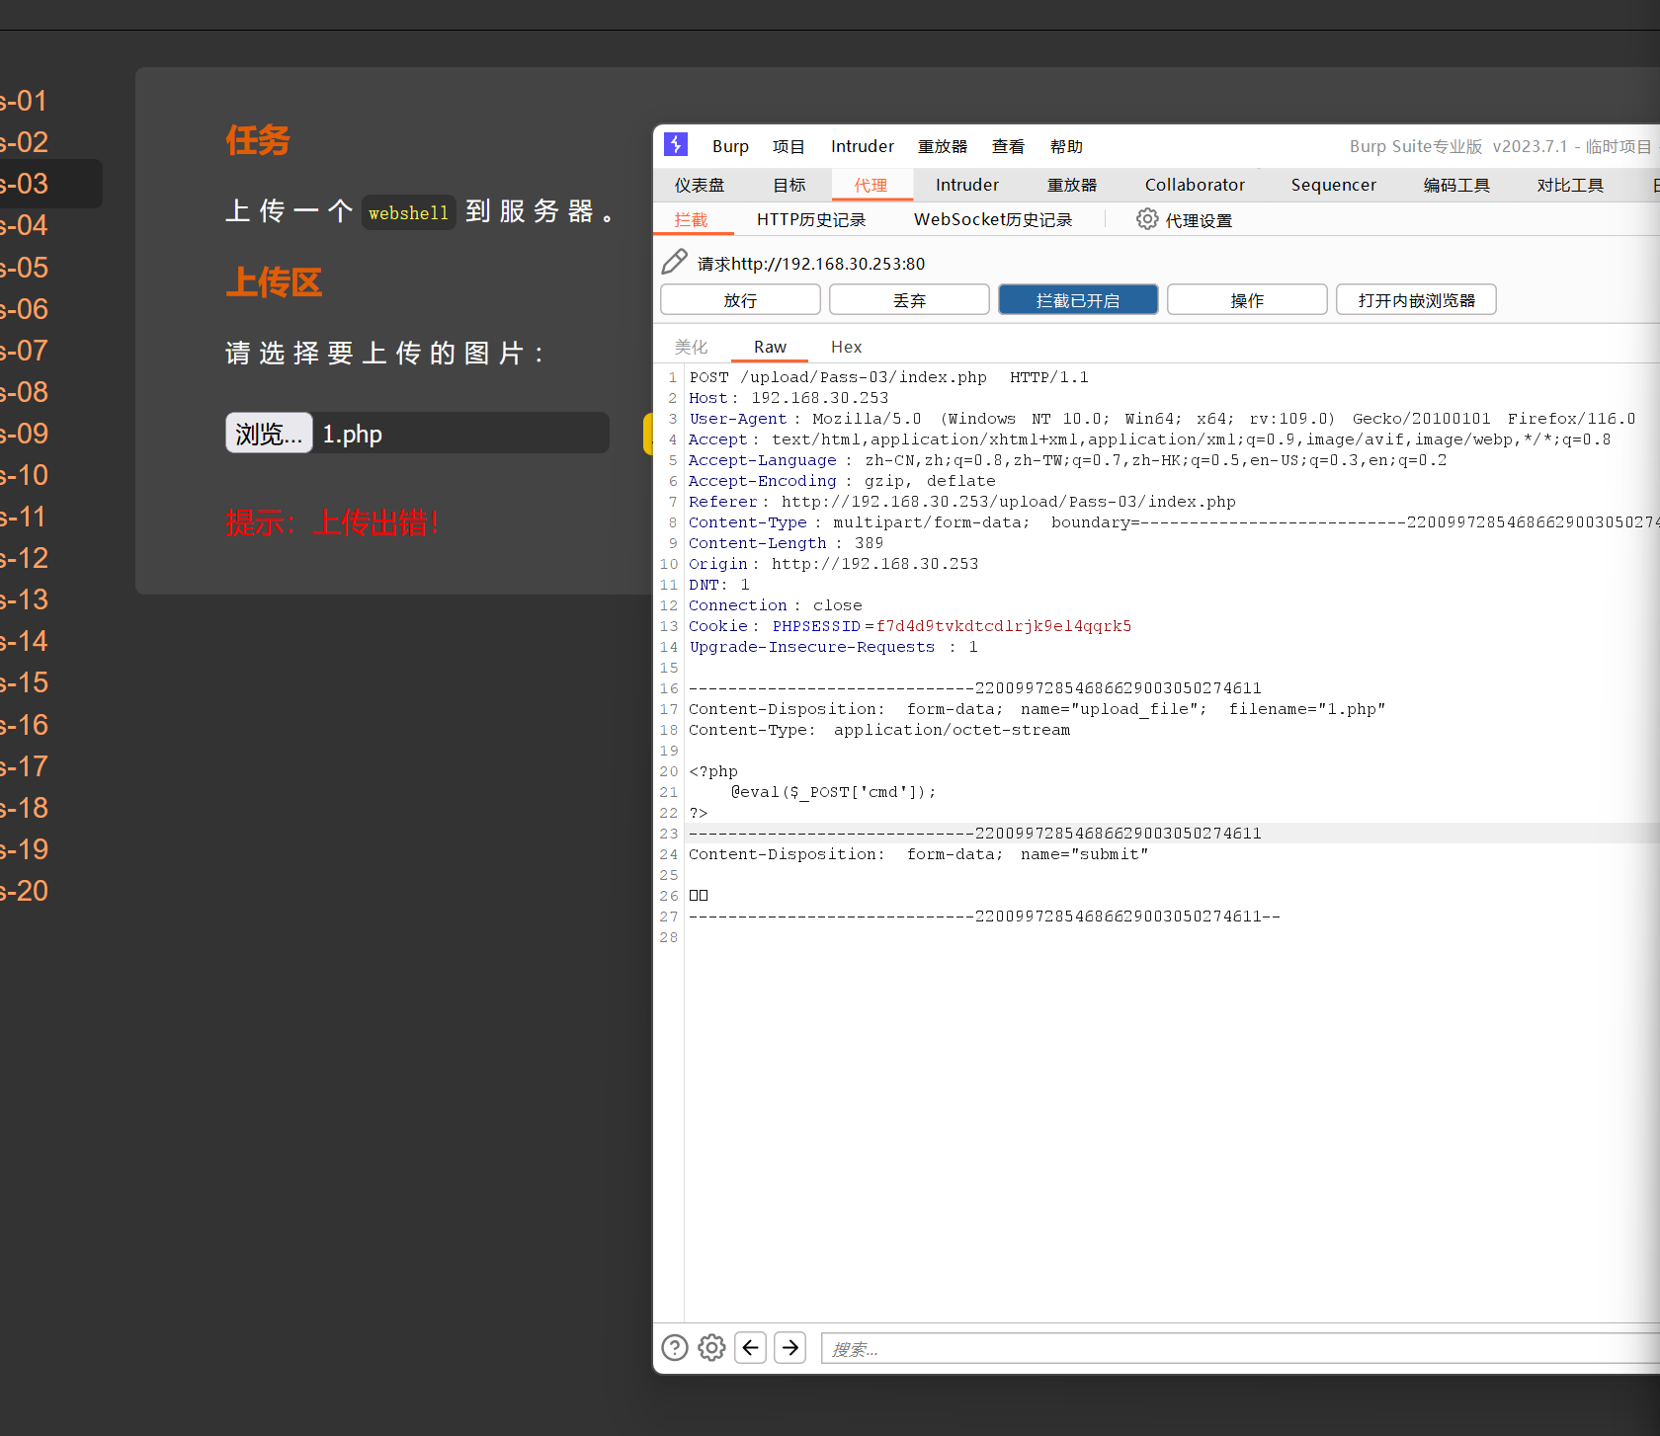This screenshot has height=1436, width=1660.
Task: Select Pass-13 in the left sidebar
Action: [x=24, y=599]
